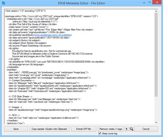Click the scrollbar down arrow
This screenshot has height=137, width=163.
click(156, 122)
